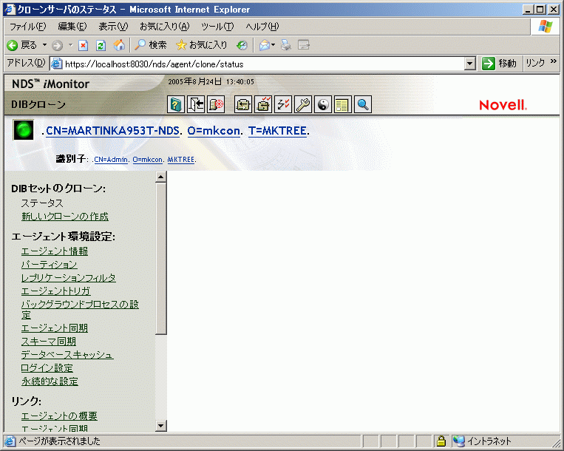Open the 編集(E) menu
Viewport: 564px width, 451px height.
point(72,27)
